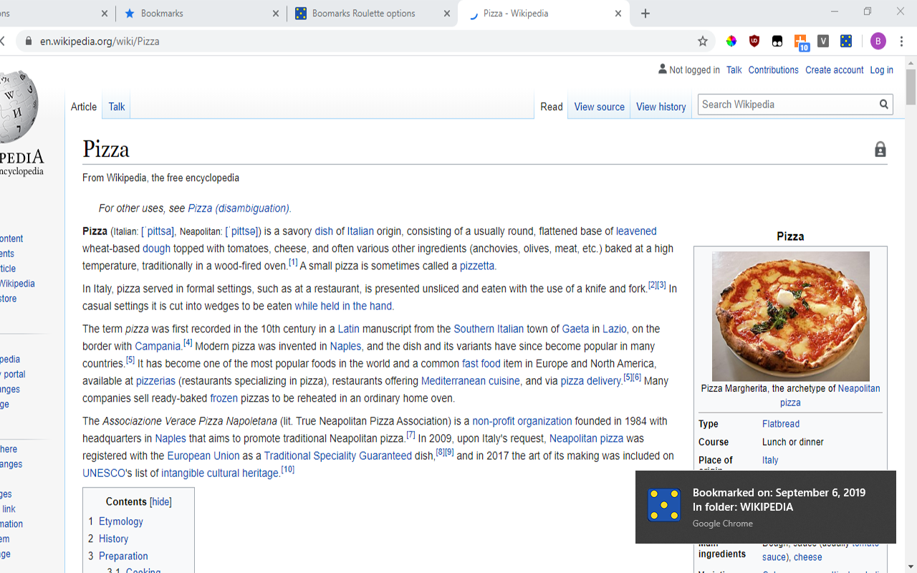The image size is (917, 573).
Task: Click the Create account link
Action: [835, 70]
